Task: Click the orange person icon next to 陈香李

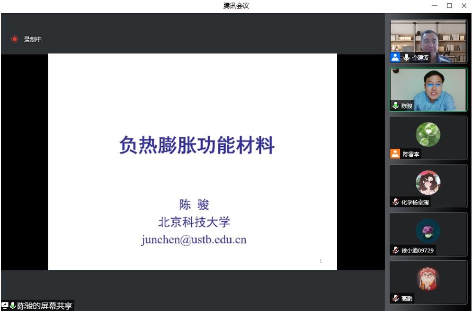Action: pos(395,154)
